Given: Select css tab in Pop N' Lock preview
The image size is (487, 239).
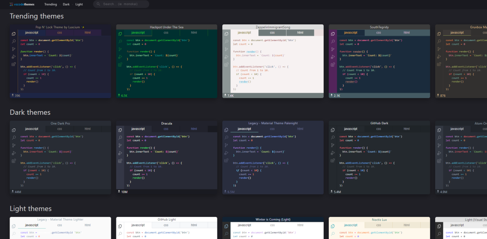Looking at the screenshot, I should 60,33.
